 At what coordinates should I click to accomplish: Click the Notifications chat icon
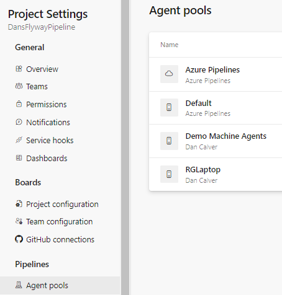tap(19, 122)
